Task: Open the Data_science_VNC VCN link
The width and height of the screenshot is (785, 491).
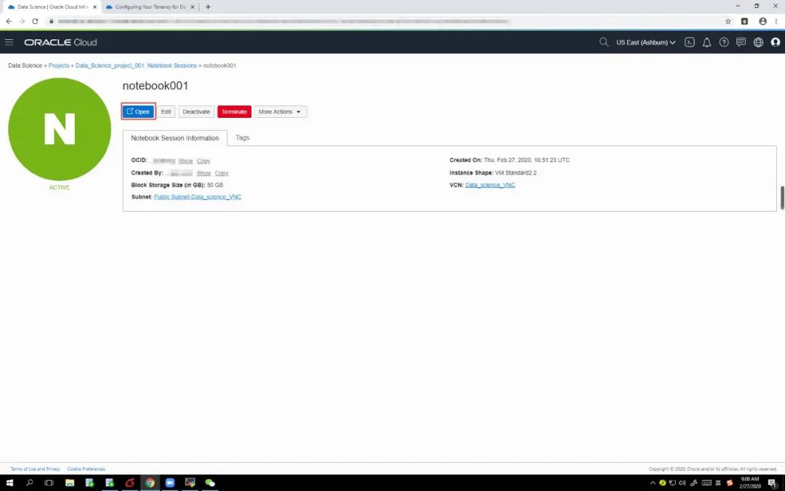Action: (490, 185)
